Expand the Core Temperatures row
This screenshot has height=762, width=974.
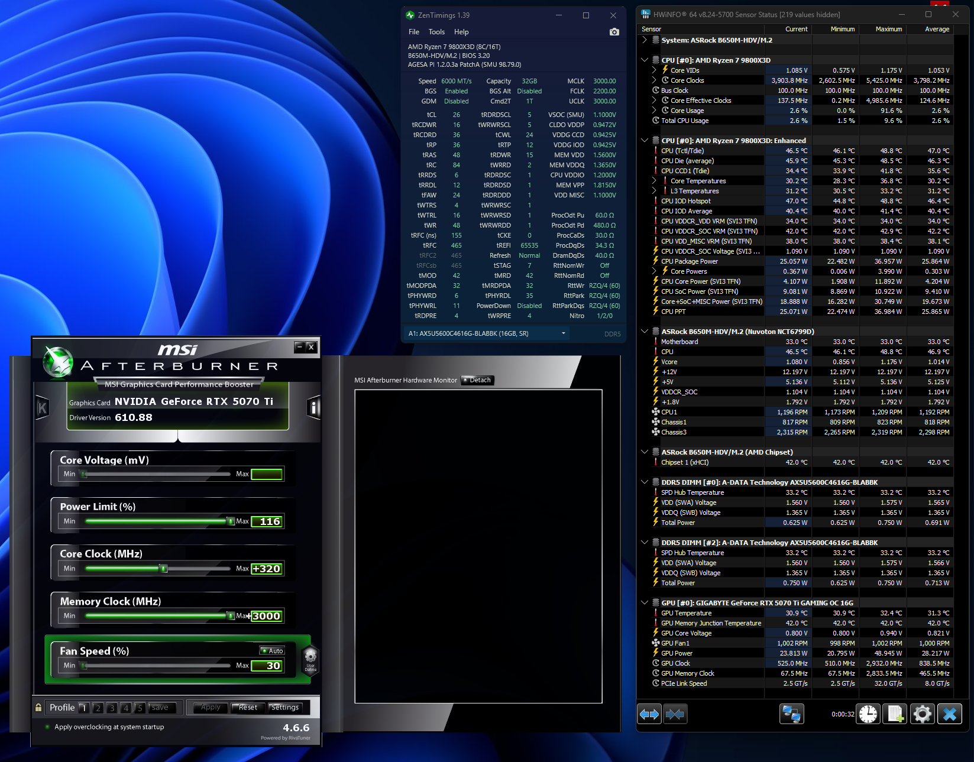(654, 181)
